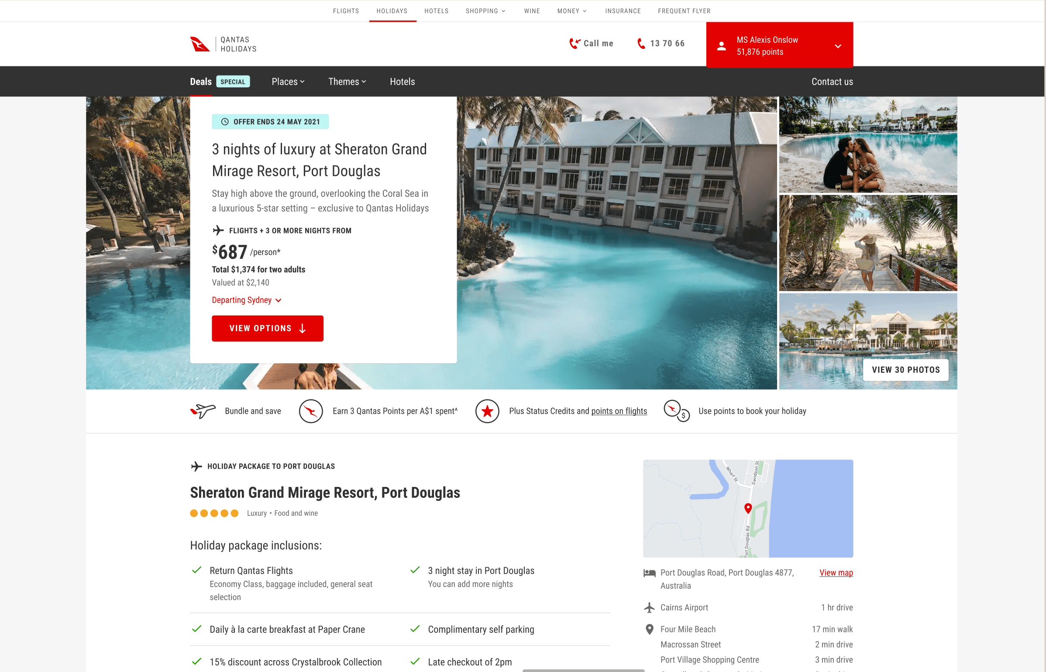The image size is (1046, 672).
Task: Click the 13 70 66 phone icon
Action: pyautogui.click(x=641, y=43)
